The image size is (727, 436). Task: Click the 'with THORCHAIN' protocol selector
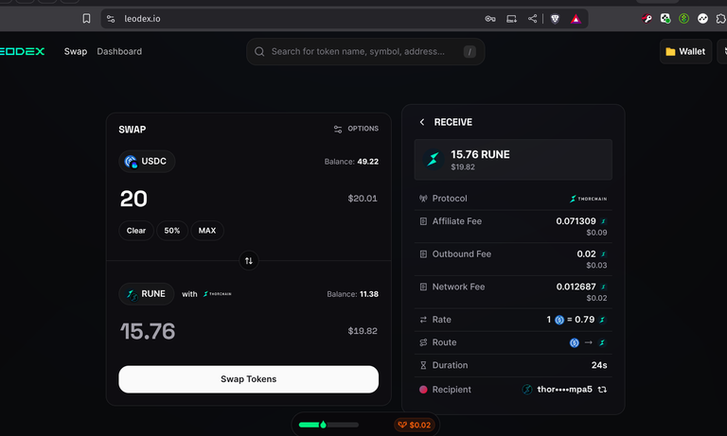pyautogui.click(x=206, y=294)
